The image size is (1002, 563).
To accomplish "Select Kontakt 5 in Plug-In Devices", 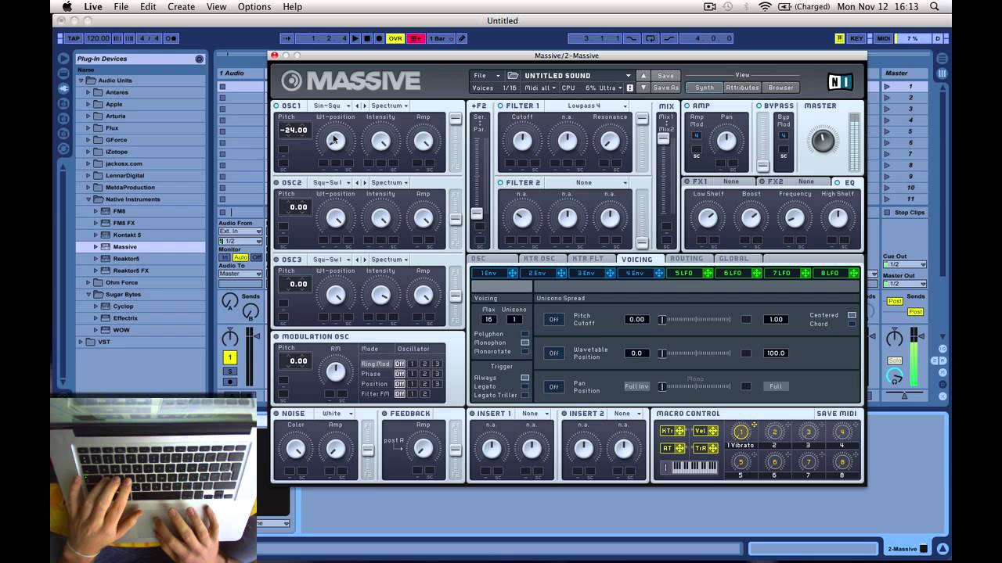I will [127, 235].
